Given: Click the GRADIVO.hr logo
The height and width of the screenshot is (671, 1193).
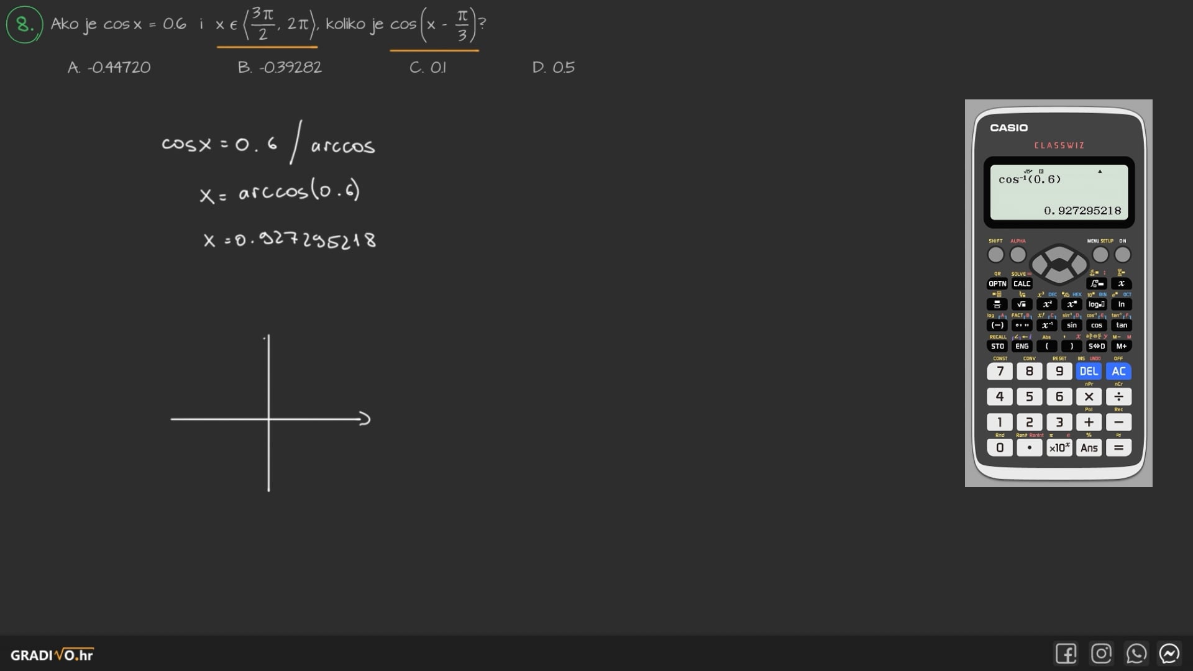Looking at the screenshot, I should point(52,655).
